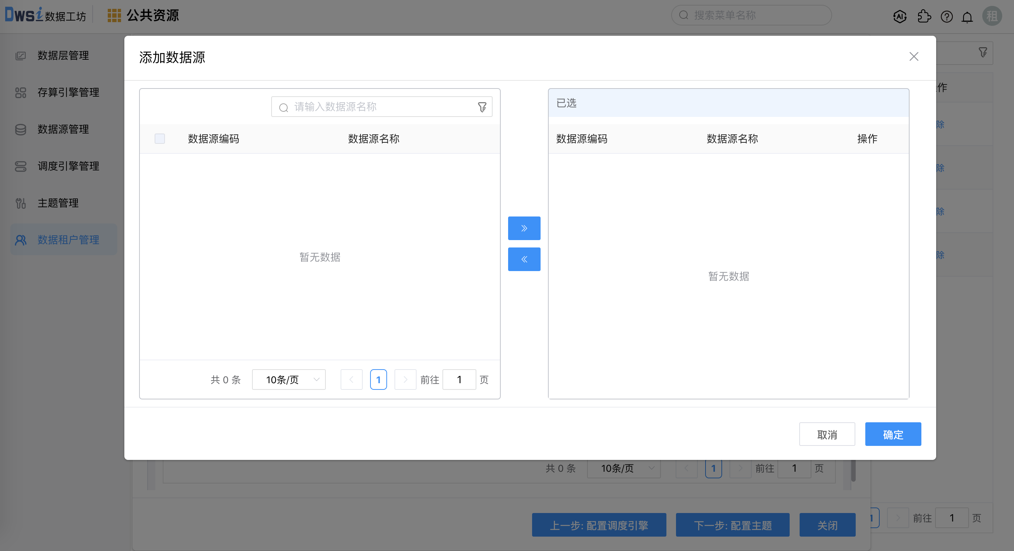Open the notifications bell icon

click(967, 16)
